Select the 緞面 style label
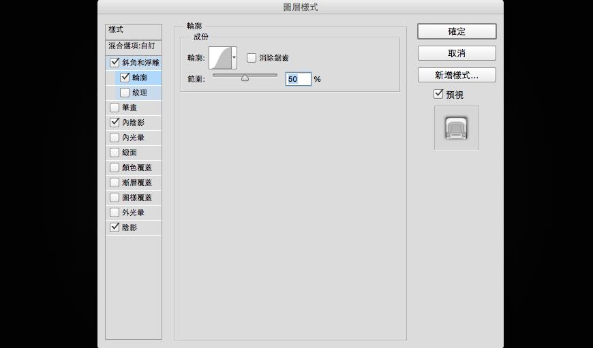This screenshot has height=348, width=593. pyautogui.click(x=130, y=153)
